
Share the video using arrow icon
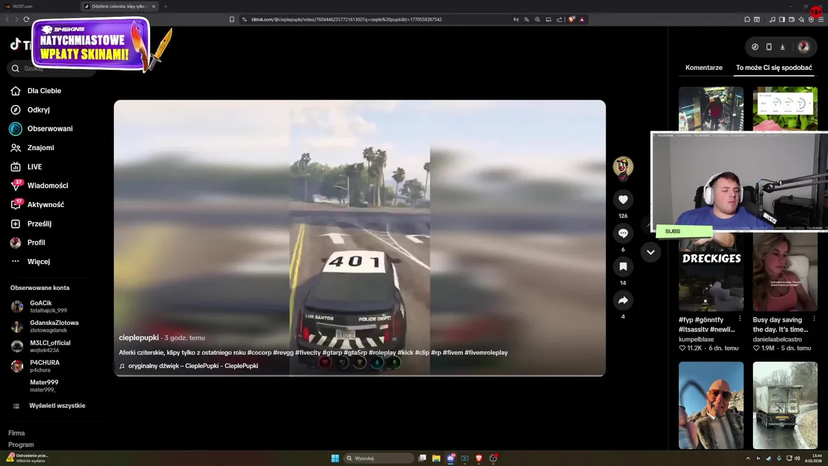623,300
